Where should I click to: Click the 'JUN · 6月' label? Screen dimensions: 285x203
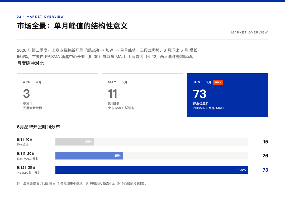pyautogui.click(x=202, y=82)
